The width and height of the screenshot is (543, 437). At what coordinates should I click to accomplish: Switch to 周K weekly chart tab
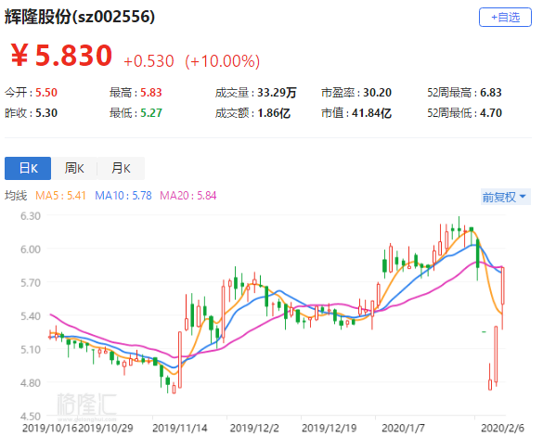pos(74,168)
